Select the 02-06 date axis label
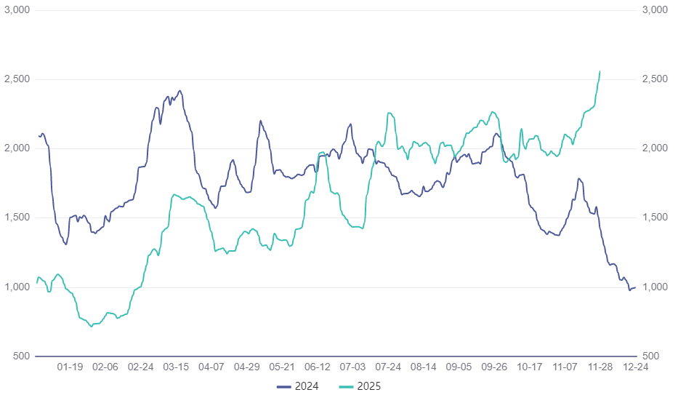The height and width of the screenshot is (395, 678). click(x=105, y=367)
